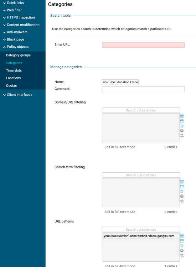Screen dimensions: 196x267
Task: Go to Quotas in sidebar
Action: [x=11, y=85]
